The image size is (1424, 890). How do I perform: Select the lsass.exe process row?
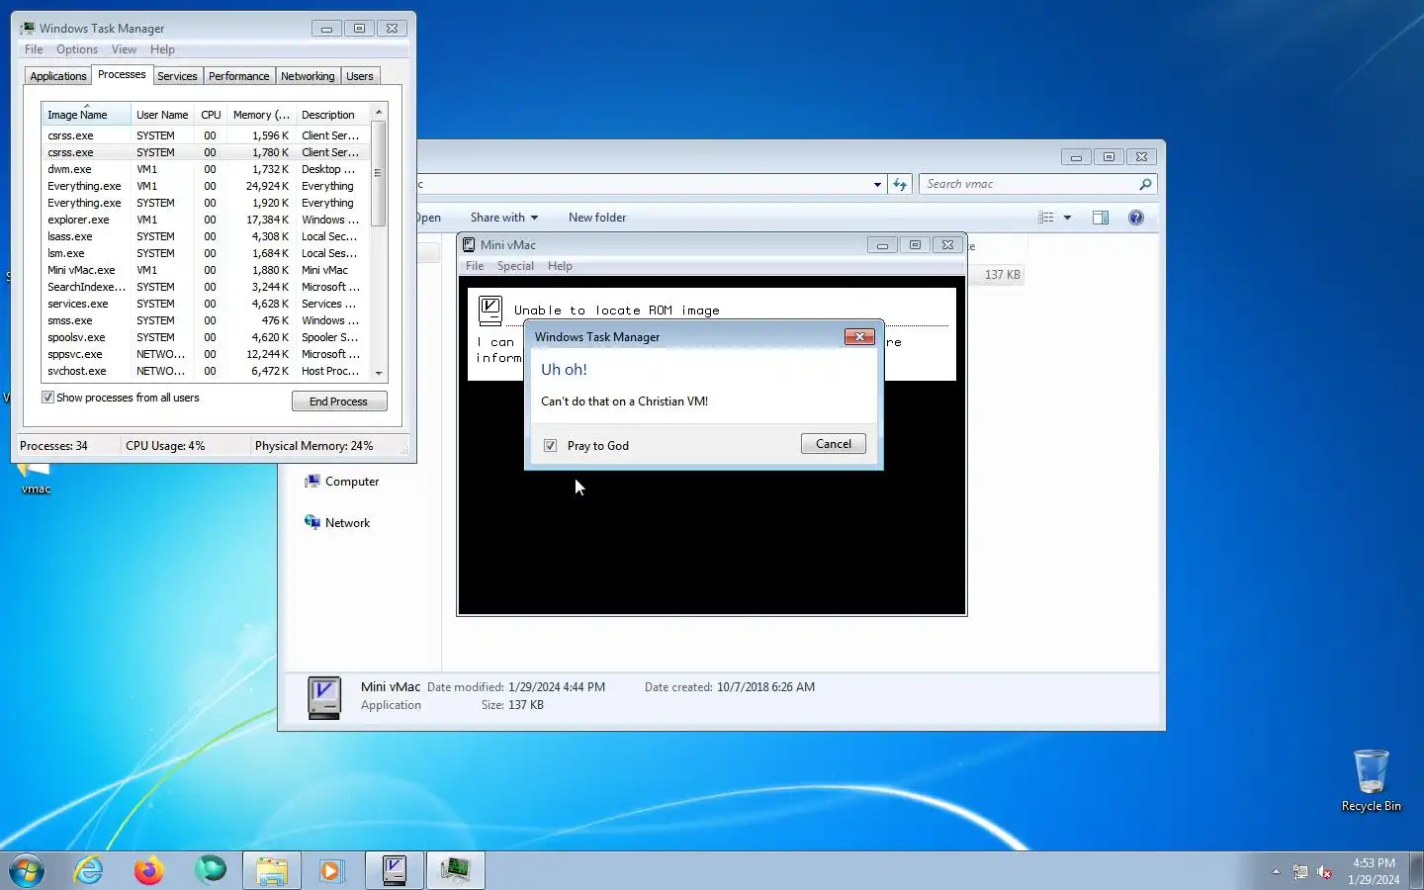(x=206, y=236)
